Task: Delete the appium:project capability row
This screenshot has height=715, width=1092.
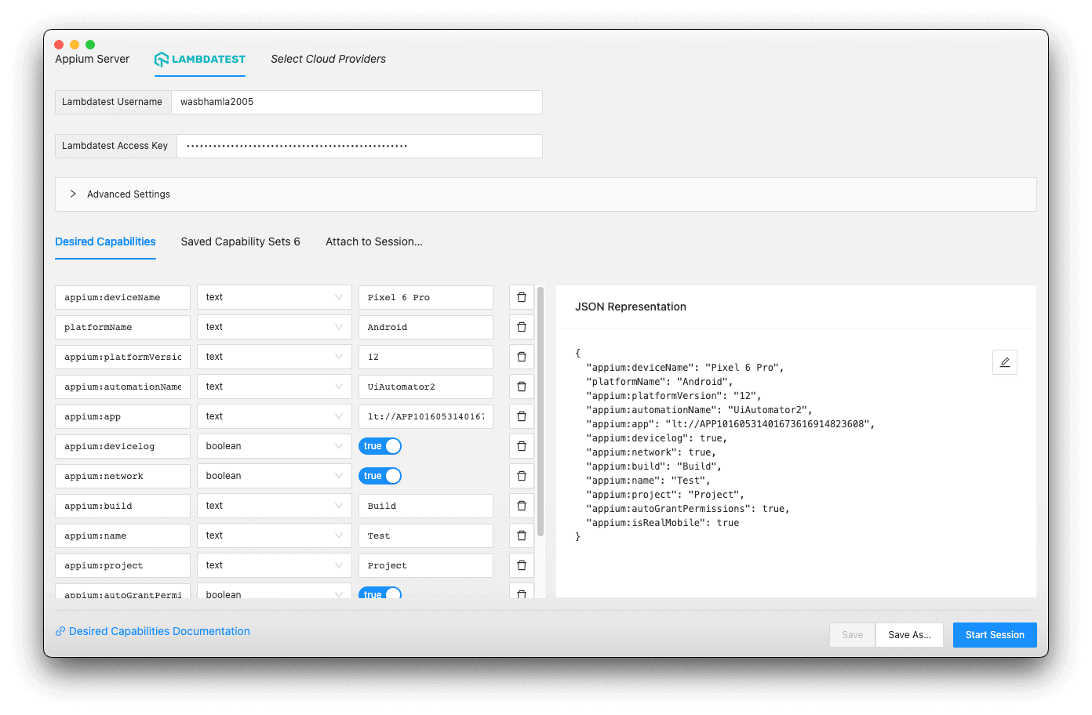Action: coord(521,564)
